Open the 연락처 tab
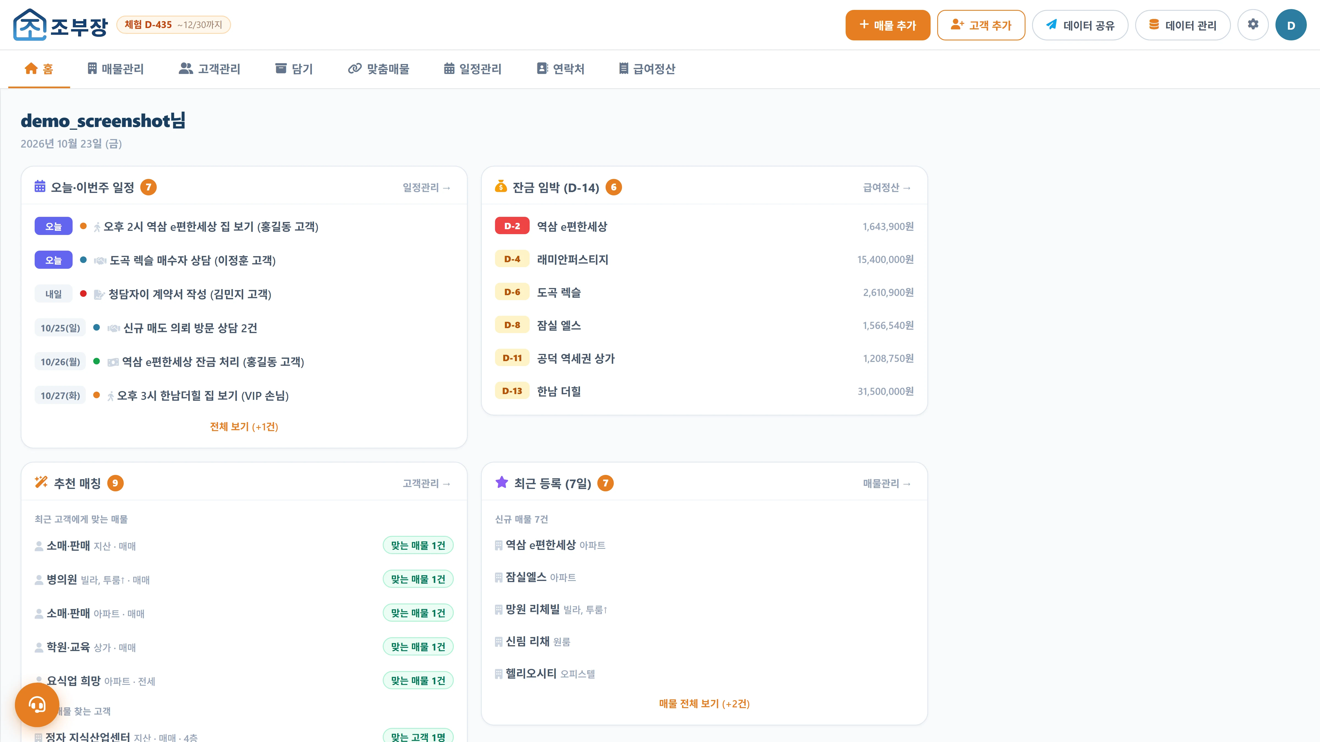The width and height of the screenshot is (1320, 742). 561,69
